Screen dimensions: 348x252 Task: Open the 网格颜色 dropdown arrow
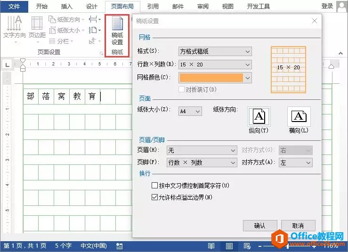point(248,78)
